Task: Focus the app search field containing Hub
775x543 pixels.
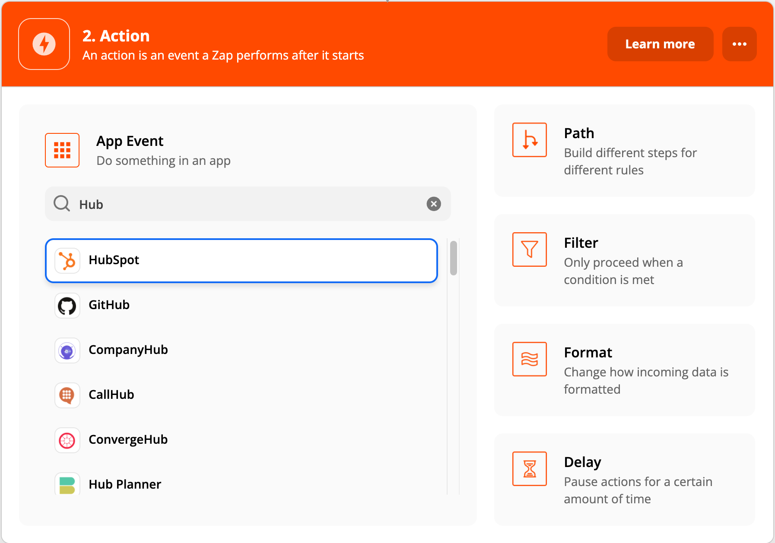Action: [248, 204]
